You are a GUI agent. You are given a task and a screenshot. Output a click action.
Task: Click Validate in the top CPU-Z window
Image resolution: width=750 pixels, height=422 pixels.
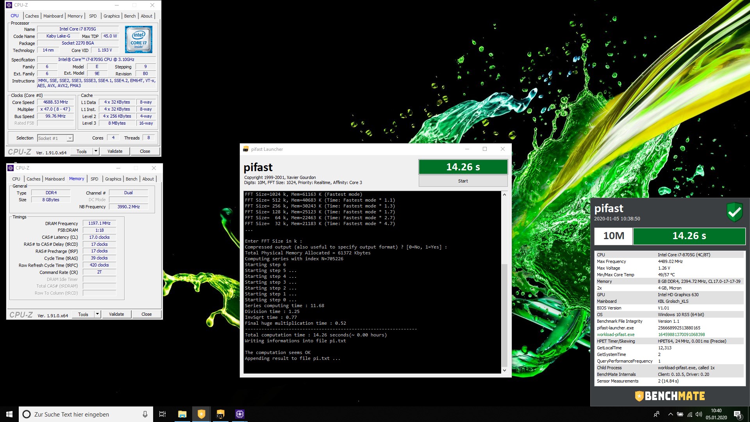115,151
